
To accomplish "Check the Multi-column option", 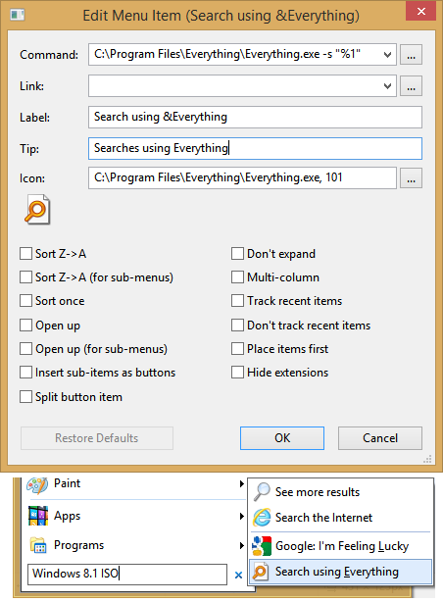I will click(x=237, y=277).
